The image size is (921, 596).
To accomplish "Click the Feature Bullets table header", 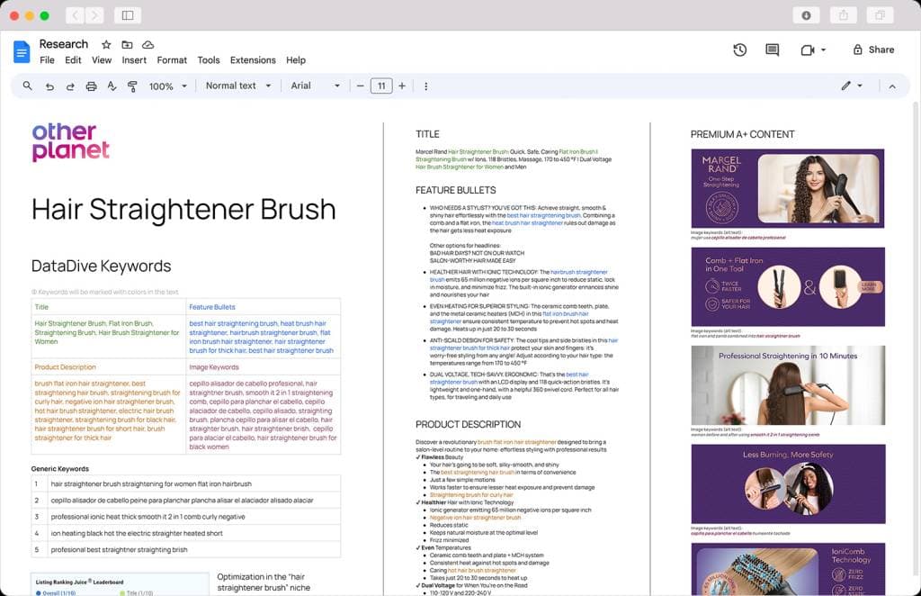I will [212, 307].
